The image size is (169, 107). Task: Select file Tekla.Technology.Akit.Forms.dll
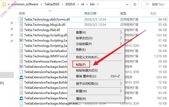point(47,19)
